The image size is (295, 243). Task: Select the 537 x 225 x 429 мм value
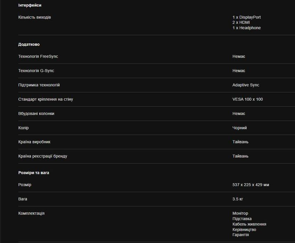tap(250, 185)
